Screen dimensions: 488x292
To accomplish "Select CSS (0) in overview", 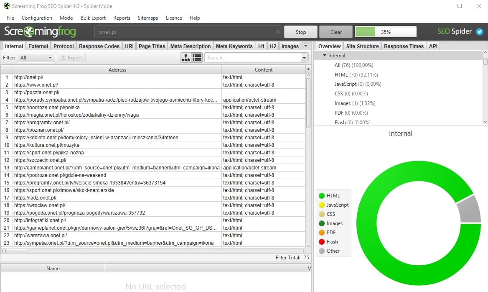I will [351, 93].
